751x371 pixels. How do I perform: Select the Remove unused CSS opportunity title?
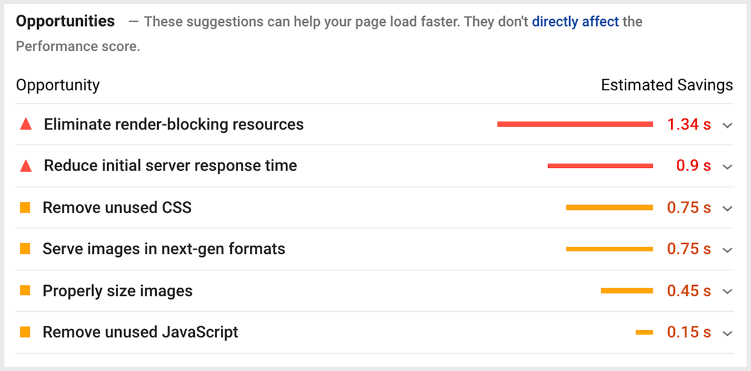pos(116,207)
